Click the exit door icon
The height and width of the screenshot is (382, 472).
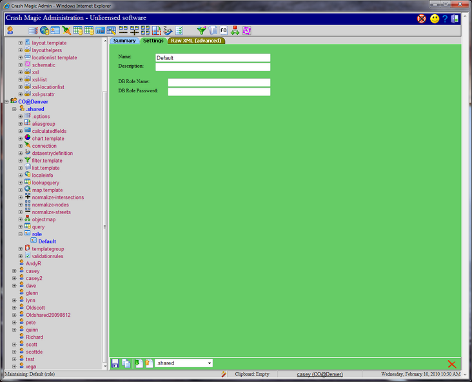[455, 19]
